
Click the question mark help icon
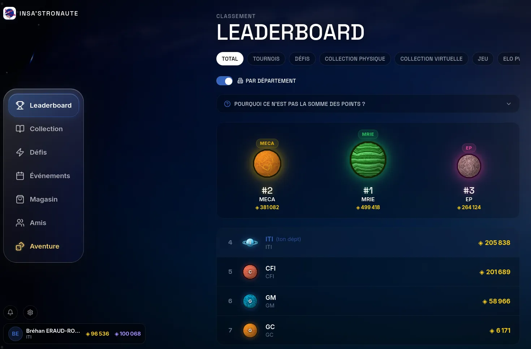point(227,104)
